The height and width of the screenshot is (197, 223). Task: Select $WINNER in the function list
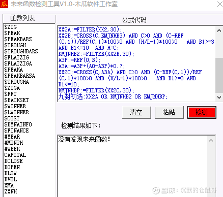[x=15, y=106]
